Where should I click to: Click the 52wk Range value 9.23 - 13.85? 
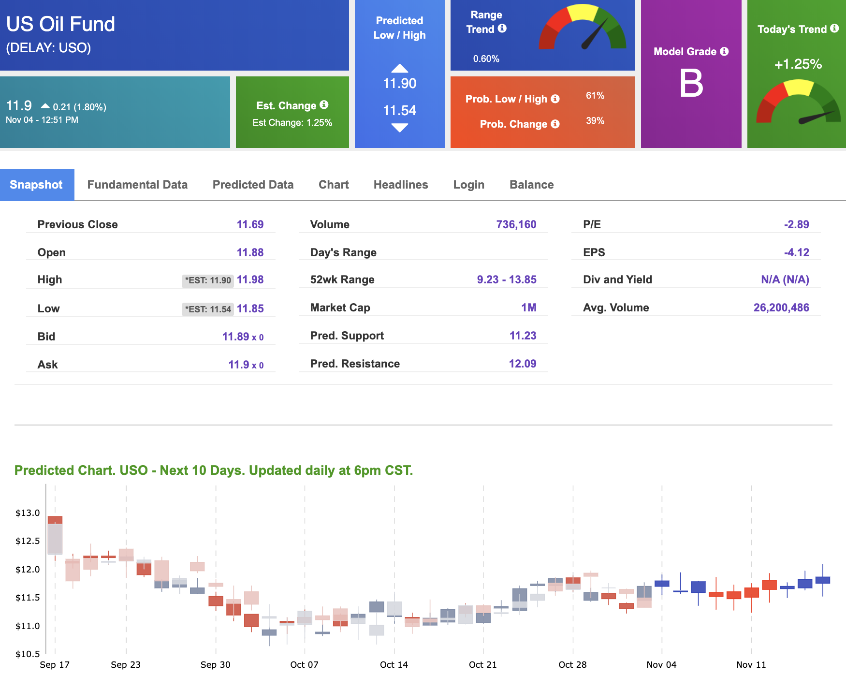pos(507,279)
